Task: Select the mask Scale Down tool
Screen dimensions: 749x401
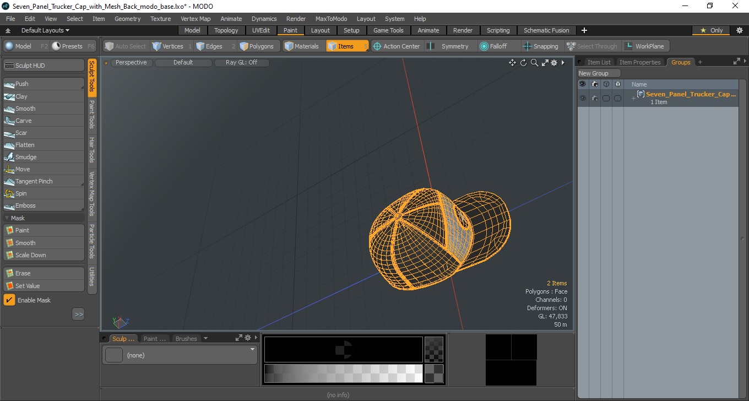Action: coord(44,255)
